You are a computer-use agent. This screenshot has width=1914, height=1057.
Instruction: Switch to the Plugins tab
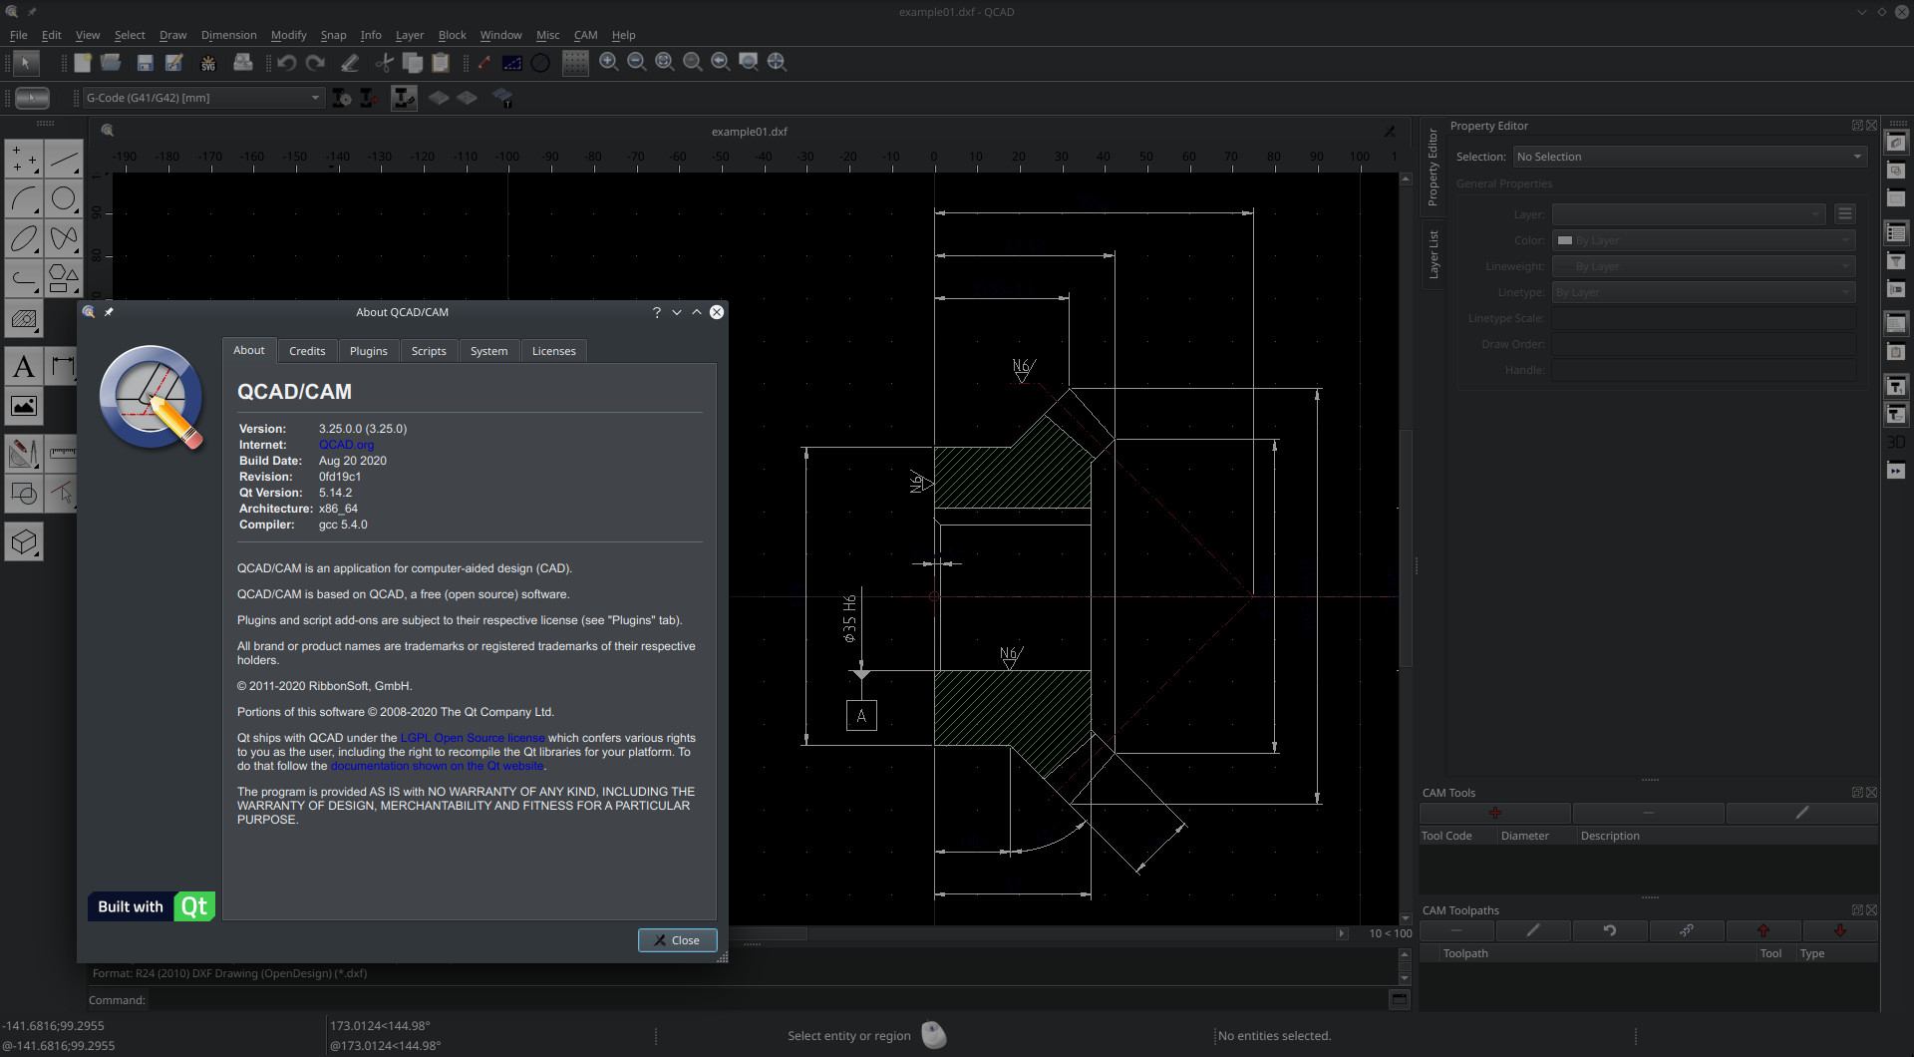pyautogui.click(x=368, y=351)
